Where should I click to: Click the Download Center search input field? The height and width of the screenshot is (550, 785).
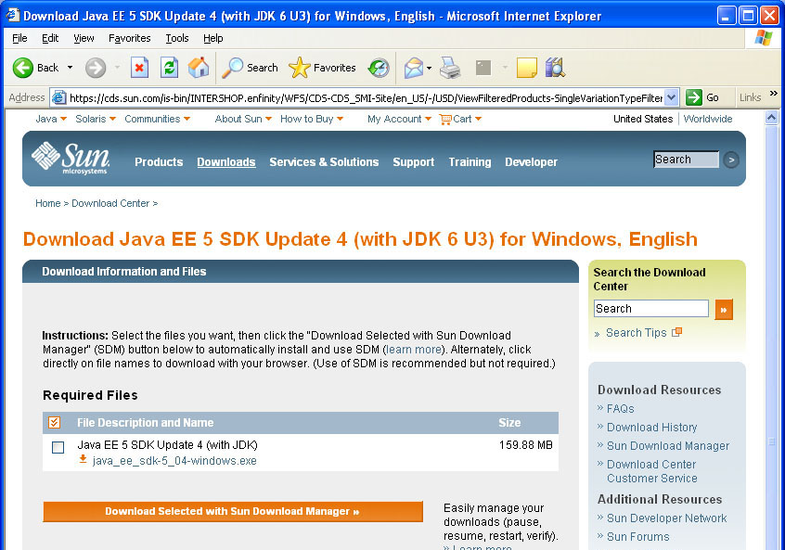(650, 309)
